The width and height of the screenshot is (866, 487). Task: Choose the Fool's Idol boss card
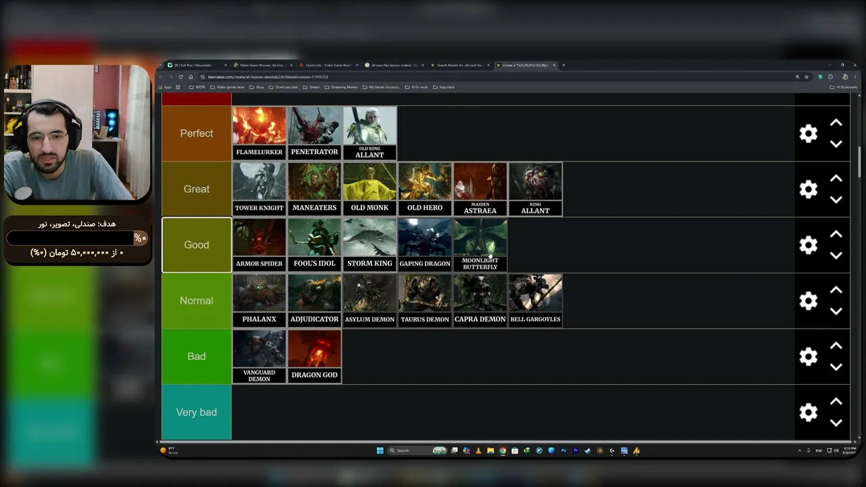[x=315, y=245]
